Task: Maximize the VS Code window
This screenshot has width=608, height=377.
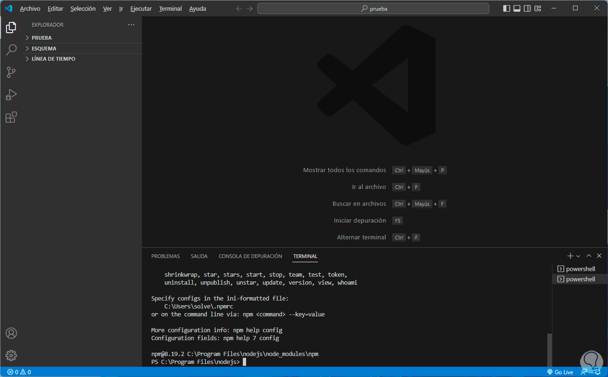Action: tap(575, 8)
